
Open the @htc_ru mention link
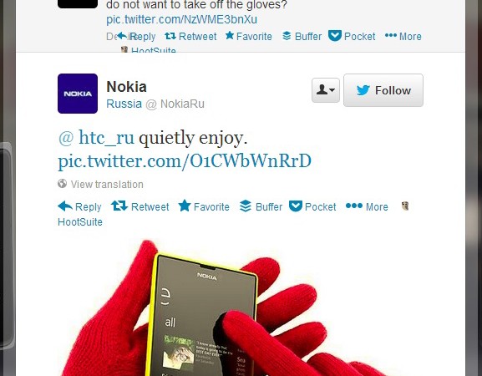coord(96,137)
